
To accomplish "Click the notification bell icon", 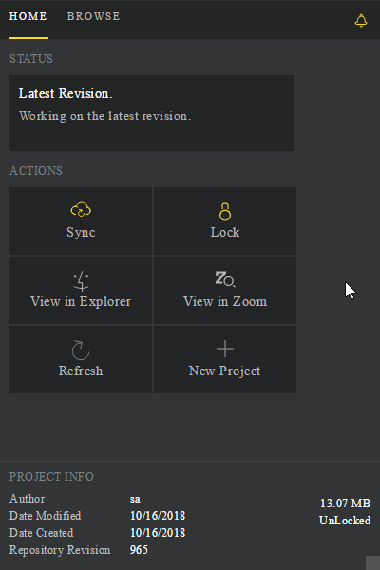I will (361, 20).
